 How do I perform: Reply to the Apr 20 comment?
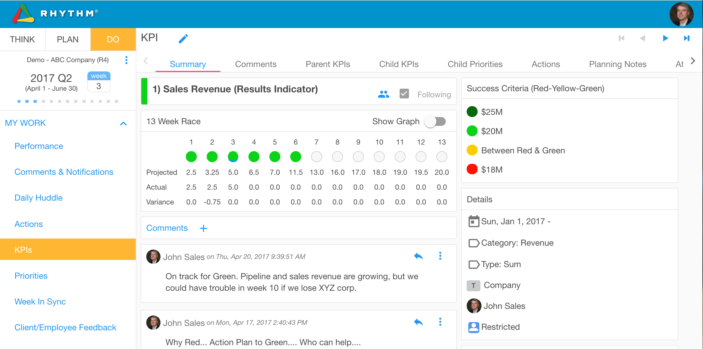click(x=418, y=256)
